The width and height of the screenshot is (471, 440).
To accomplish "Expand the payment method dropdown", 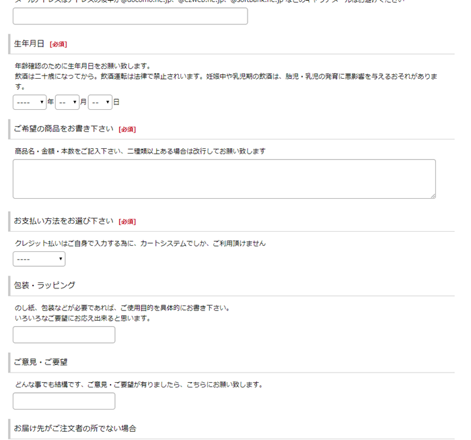I will pyautogui.click(x=39, y=259).
